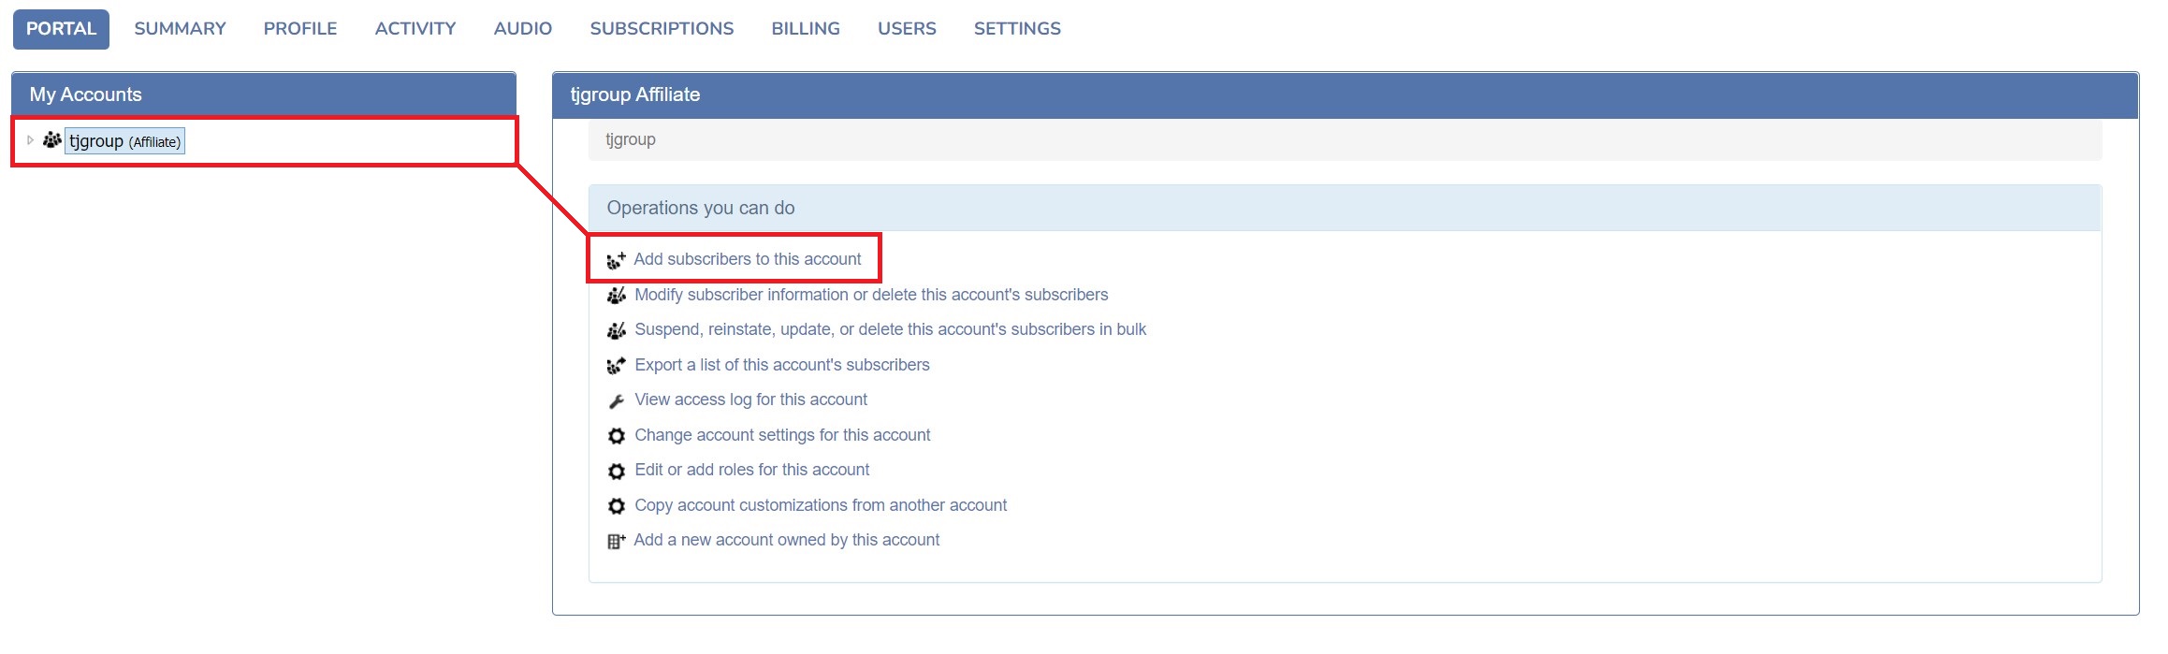
Task: Click the modify subscriber information icon
Action: tap(616, 296)
